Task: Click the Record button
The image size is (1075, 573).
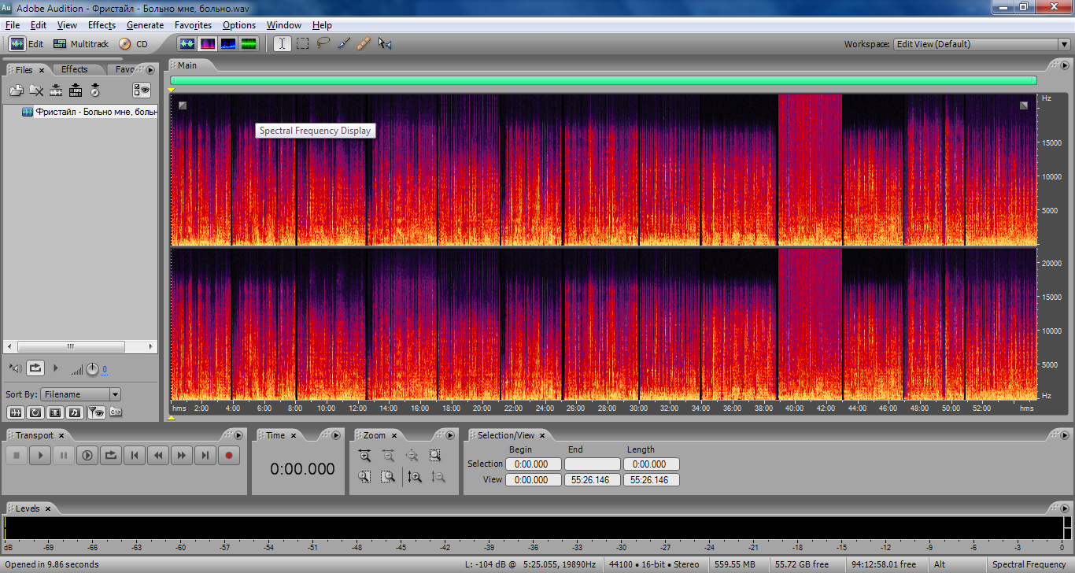Action: click(229, 455)
